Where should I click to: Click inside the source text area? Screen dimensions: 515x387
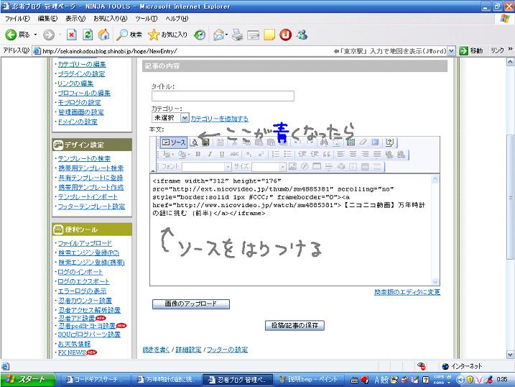tap(292, 230)
